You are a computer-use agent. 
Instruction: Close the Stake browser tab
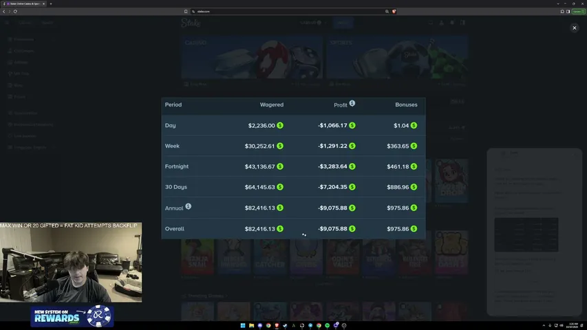coord(43,3)
